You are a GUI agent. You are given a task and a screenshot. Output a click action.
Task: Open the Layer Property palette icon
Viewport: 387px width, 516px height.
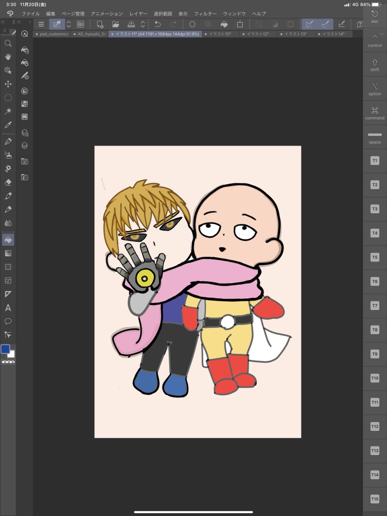tap(25, 133)
